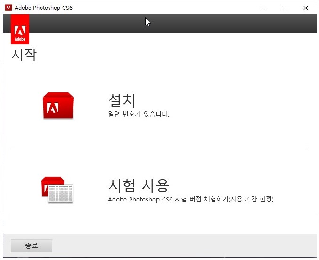Select the 설치 install option heading
The height and width of the screenshot is (260, 319).
(x=122, y=100)
